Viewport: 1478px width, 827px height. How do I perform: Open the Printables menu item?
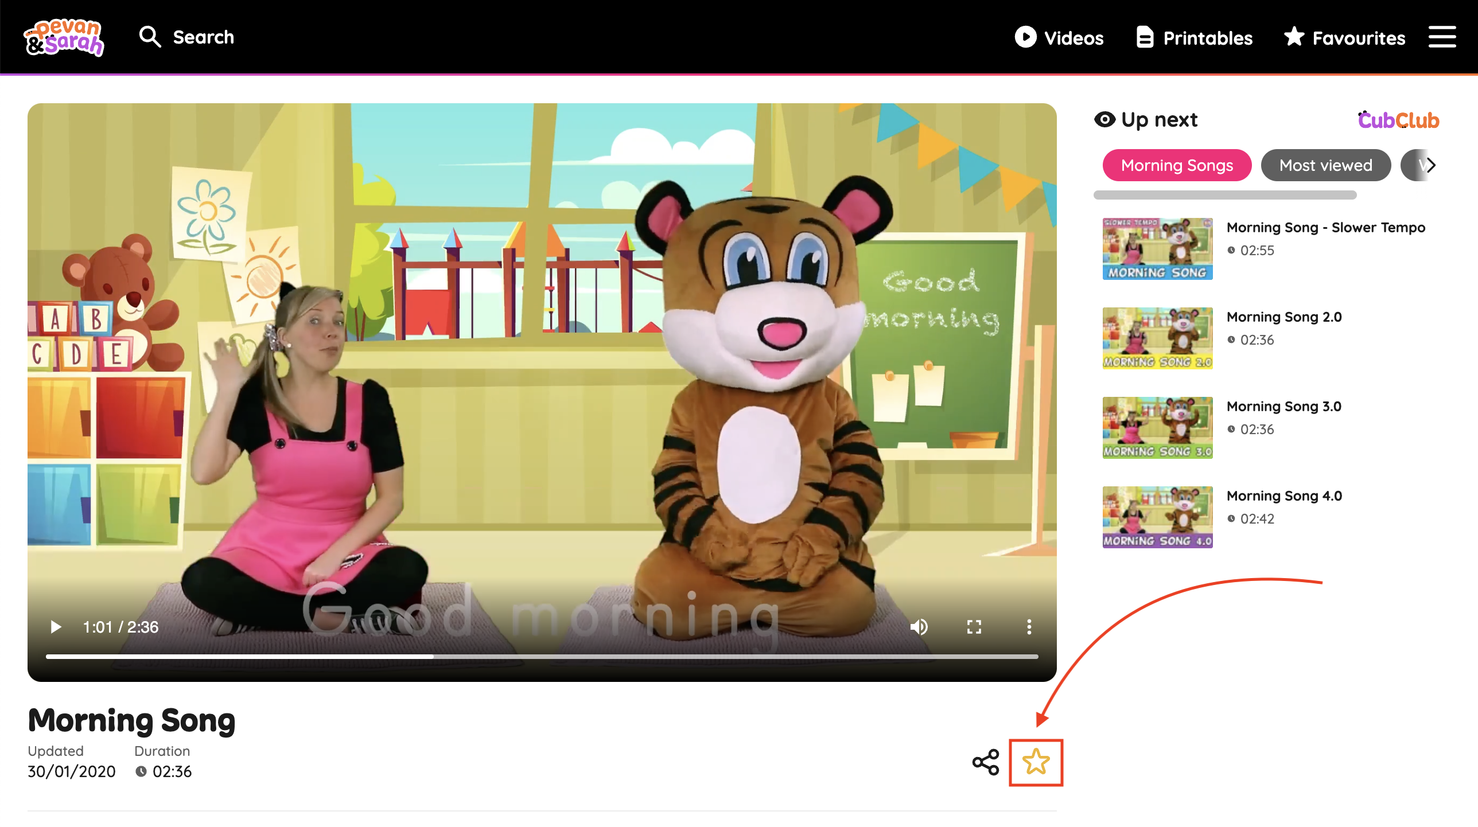[x=1194, y=38]
